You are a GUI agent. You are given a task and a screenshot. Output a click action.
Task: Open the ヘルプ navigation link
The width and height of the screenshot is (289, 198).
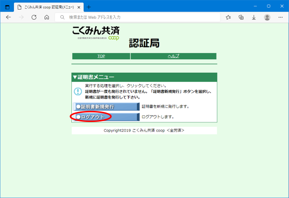click(173, 56)
